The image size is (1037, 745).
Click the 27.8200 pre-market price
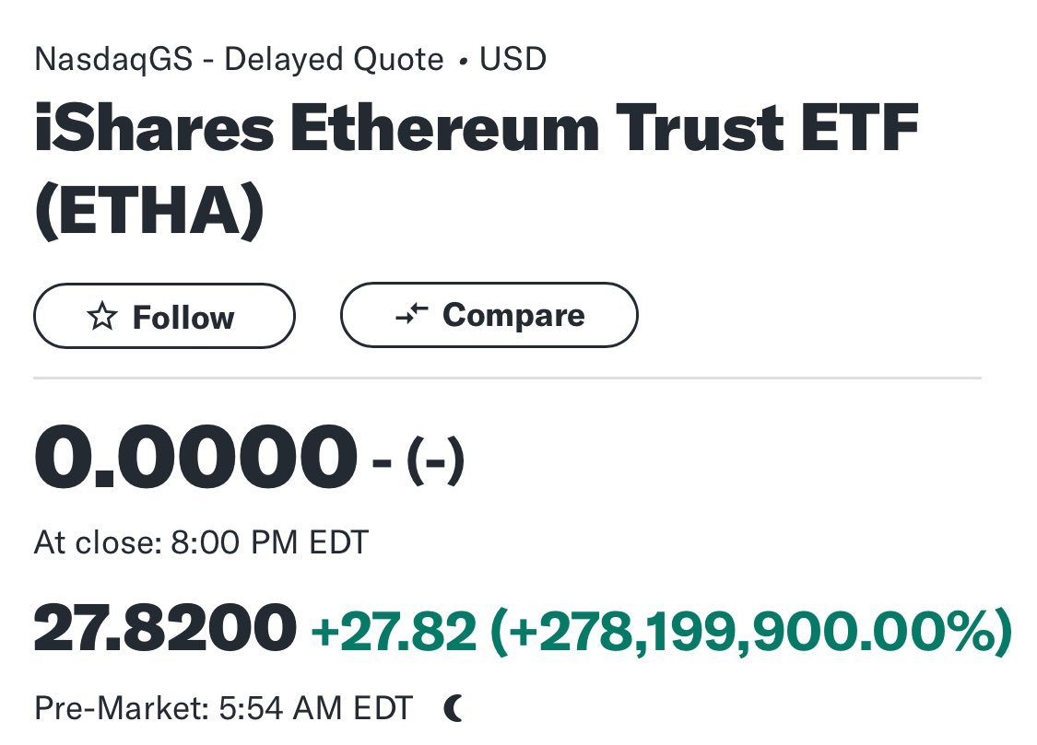[165, 627]
